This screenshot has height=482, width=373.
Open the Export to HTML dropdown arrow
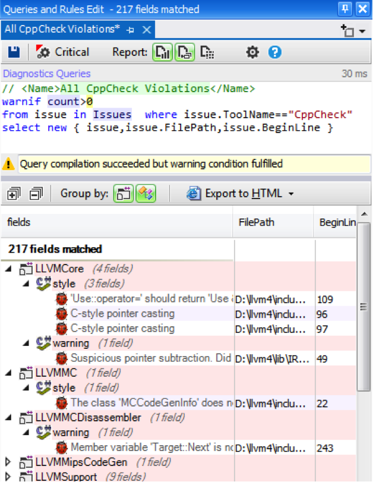coord(291,194)
